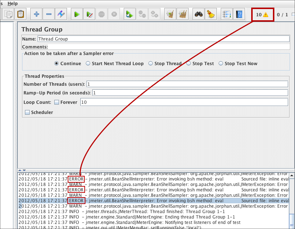Click the Expand All plus icon
Screen dimensions: 295x229
pyautogui.click(x=37, y=14)
